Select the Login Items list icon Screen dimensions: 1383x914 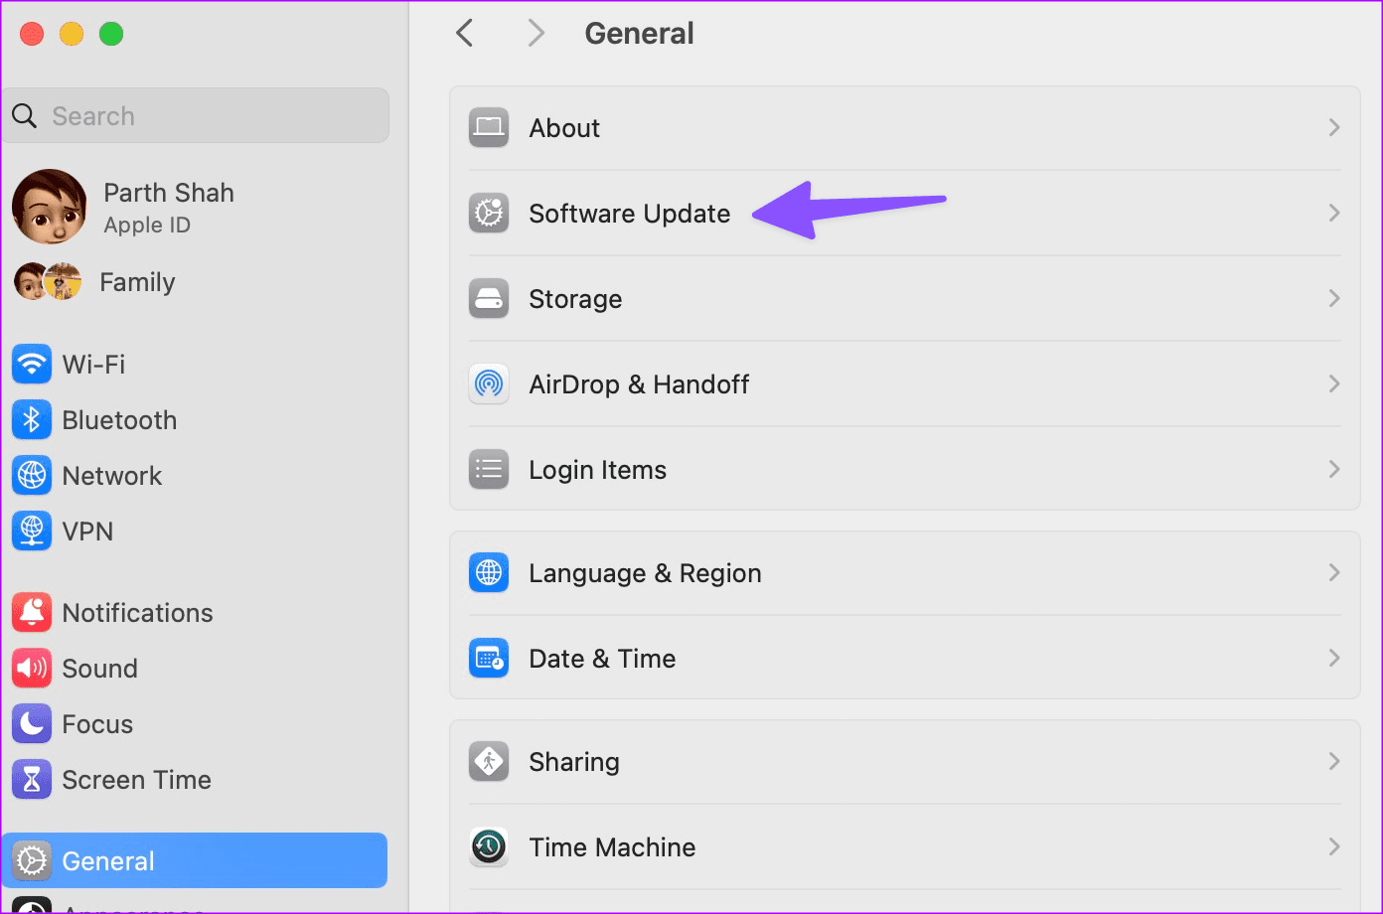[x=488, y=469]
